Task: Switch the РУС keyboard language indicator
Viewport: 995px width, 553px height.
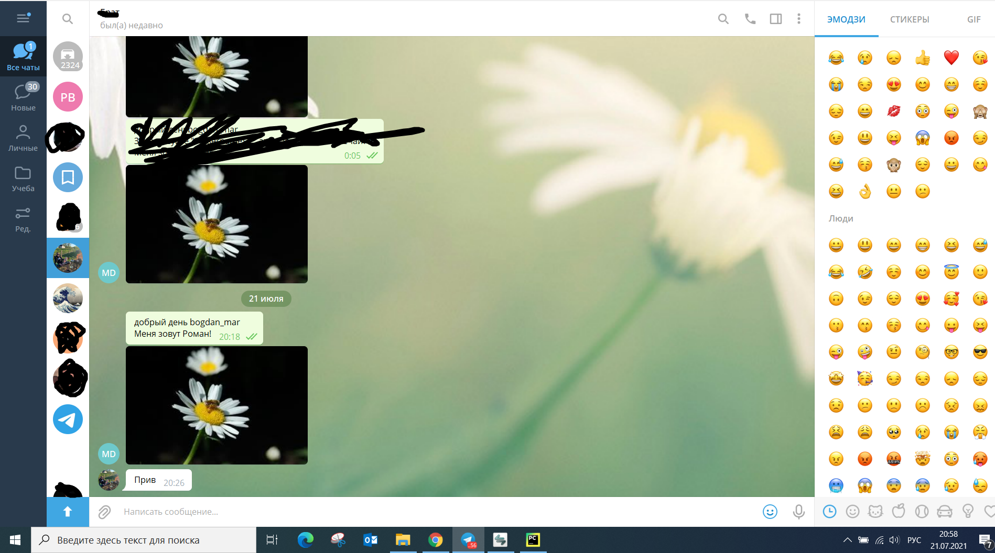Action: pos(914,540)
